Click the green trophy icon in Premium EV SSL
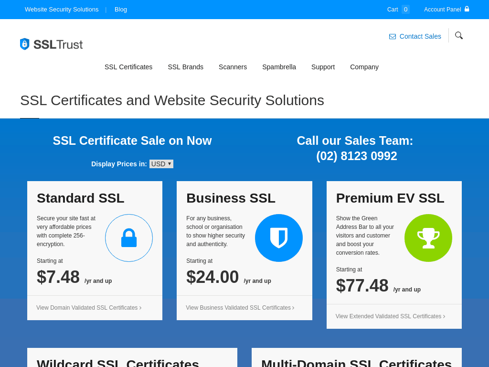 pos(428,238)
